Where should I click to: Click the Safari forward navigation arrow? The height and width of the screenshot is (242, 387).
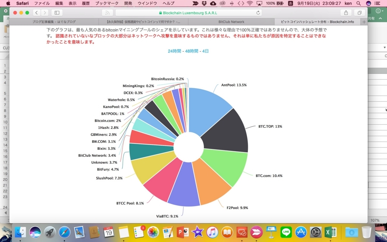point(45,12)
